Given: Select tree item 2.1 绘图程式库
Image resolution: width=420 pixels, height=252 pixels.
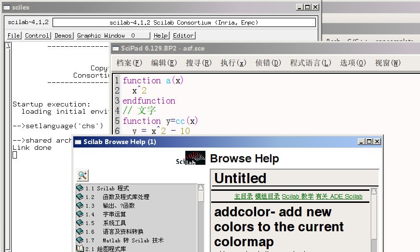Looking at the screenshot, I should 106,249.
